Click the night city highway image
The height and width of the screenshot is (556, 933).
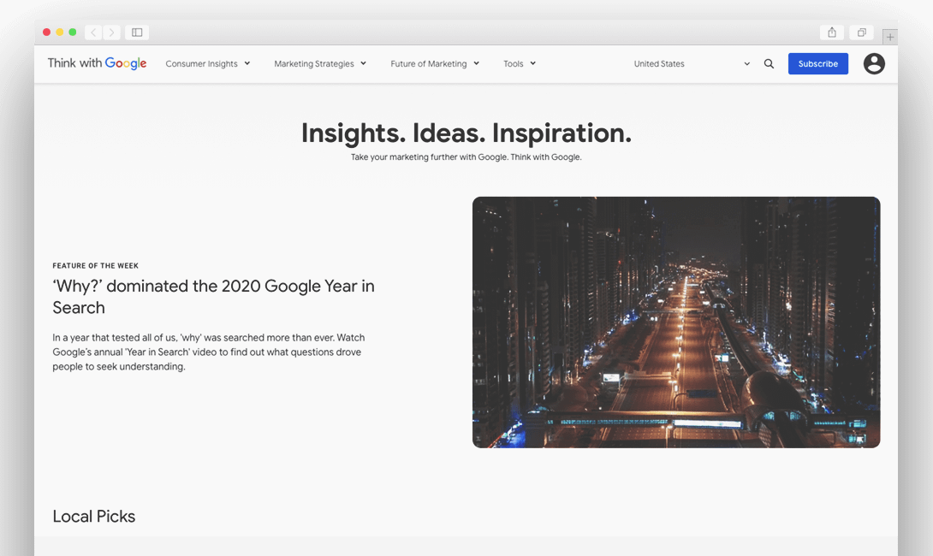tap(676, 322)
